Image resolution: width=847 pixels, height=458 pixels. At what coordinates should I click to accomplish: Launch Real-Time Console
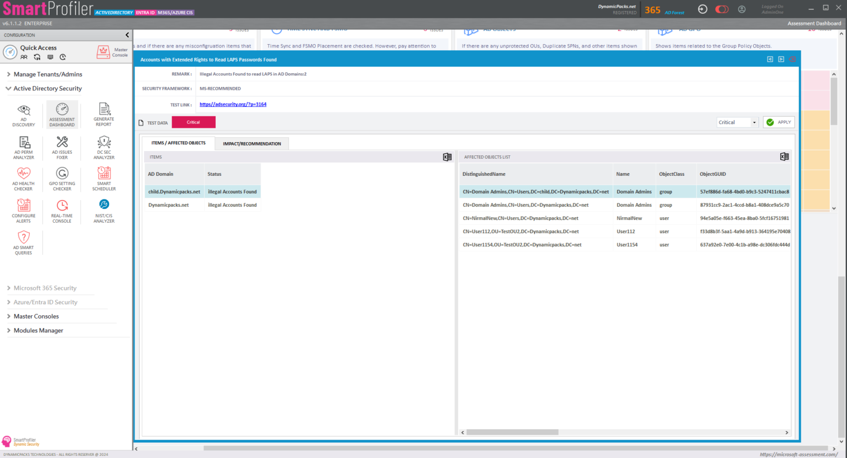pyautogui.click(x=62, y=211)
